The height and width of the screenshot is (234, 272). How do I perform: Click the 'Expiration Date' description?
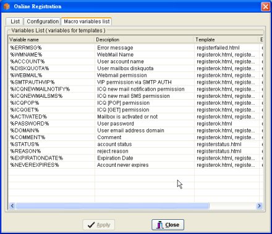115,158
